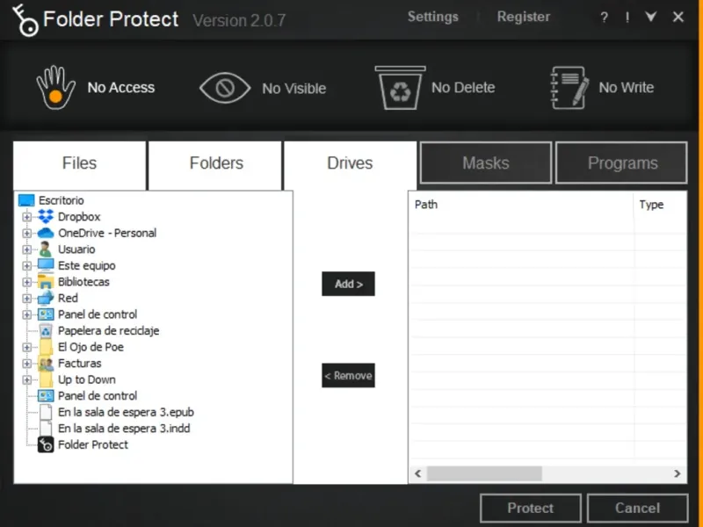The width and height of the screenshot is (703, 527).
Task: Open the Settings menu
Action: click(432, 17)
